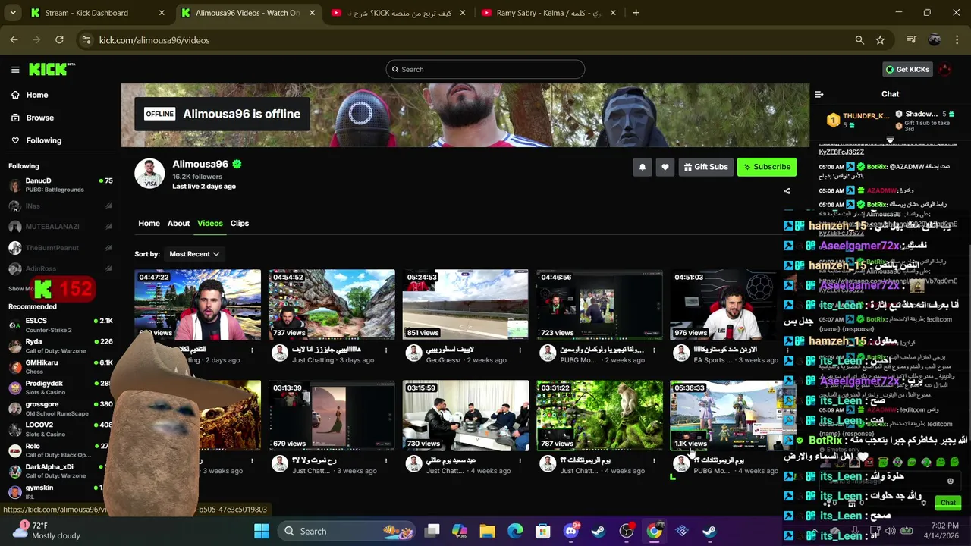971x546 pixels.
Task: Click the Get KICKs button
Action: coord(907,69)
